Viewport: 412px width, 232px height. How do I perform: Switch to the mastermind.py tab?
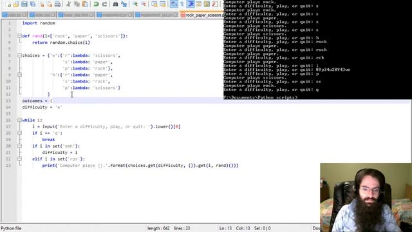(x=115, y=15)
